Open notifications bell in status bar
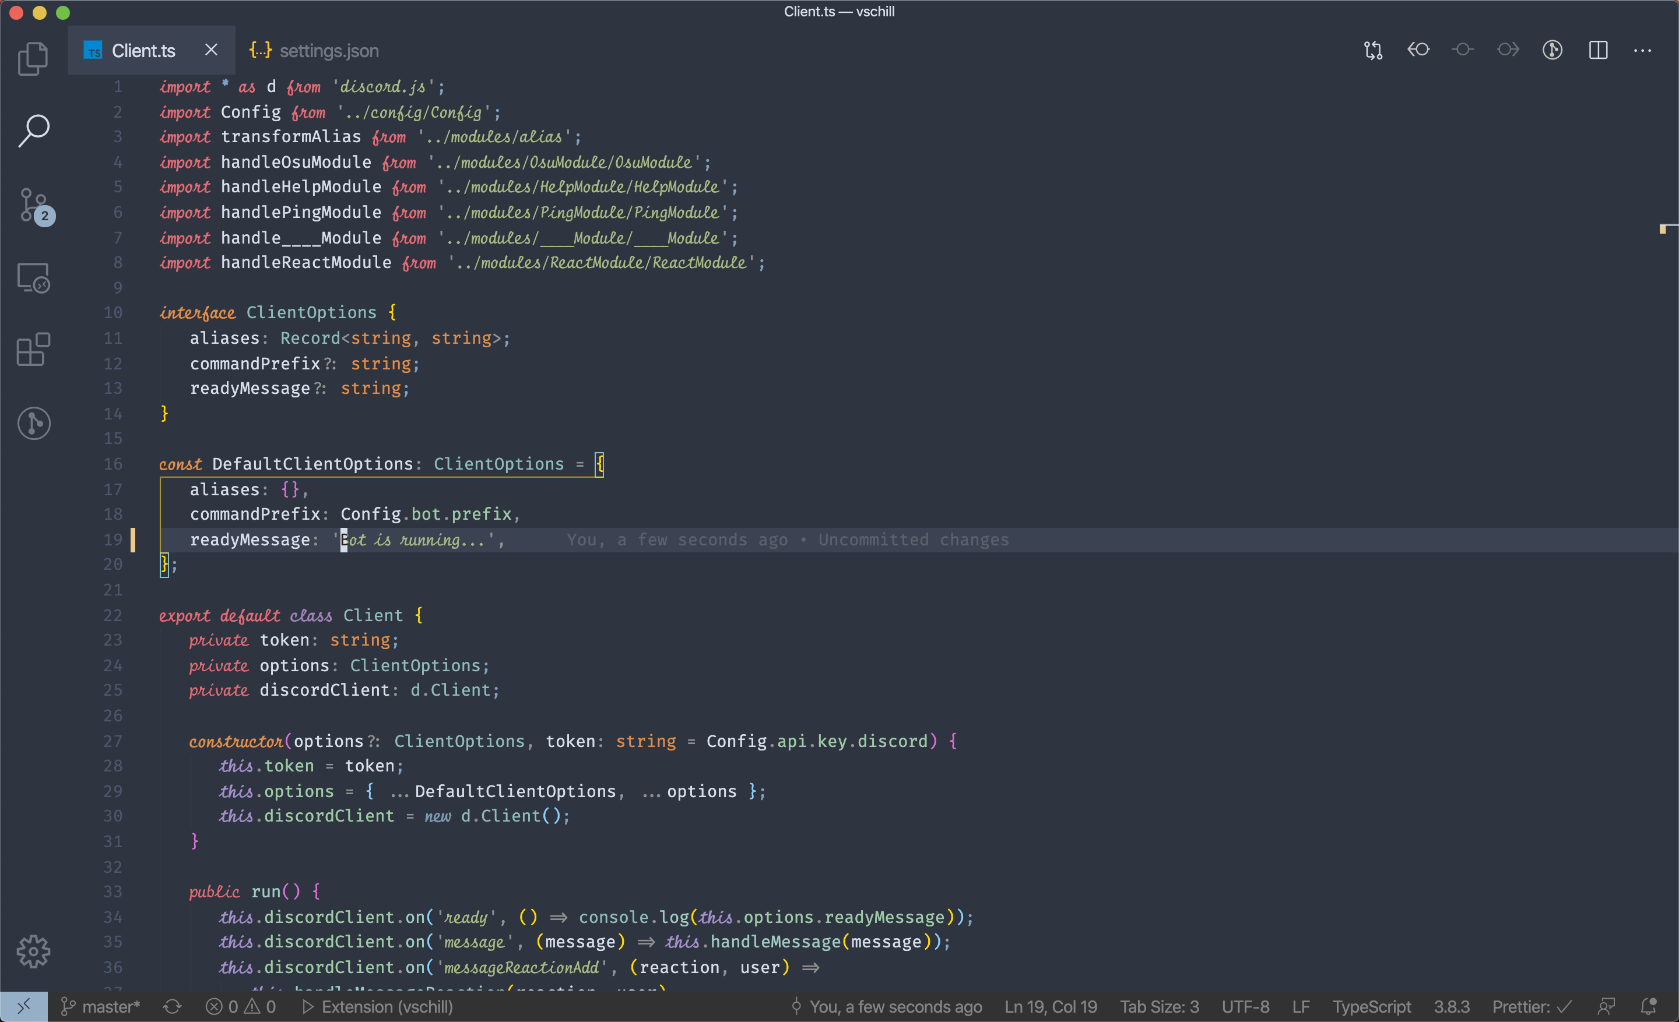The width and height of the screenshot is (1679, 1022). click(1648, 1006)
